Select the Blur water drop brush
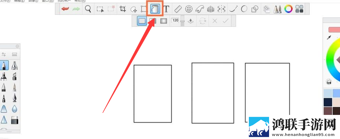Image resolution: width=340 pixels, height=139 pixels. click(x=14, y=109)
